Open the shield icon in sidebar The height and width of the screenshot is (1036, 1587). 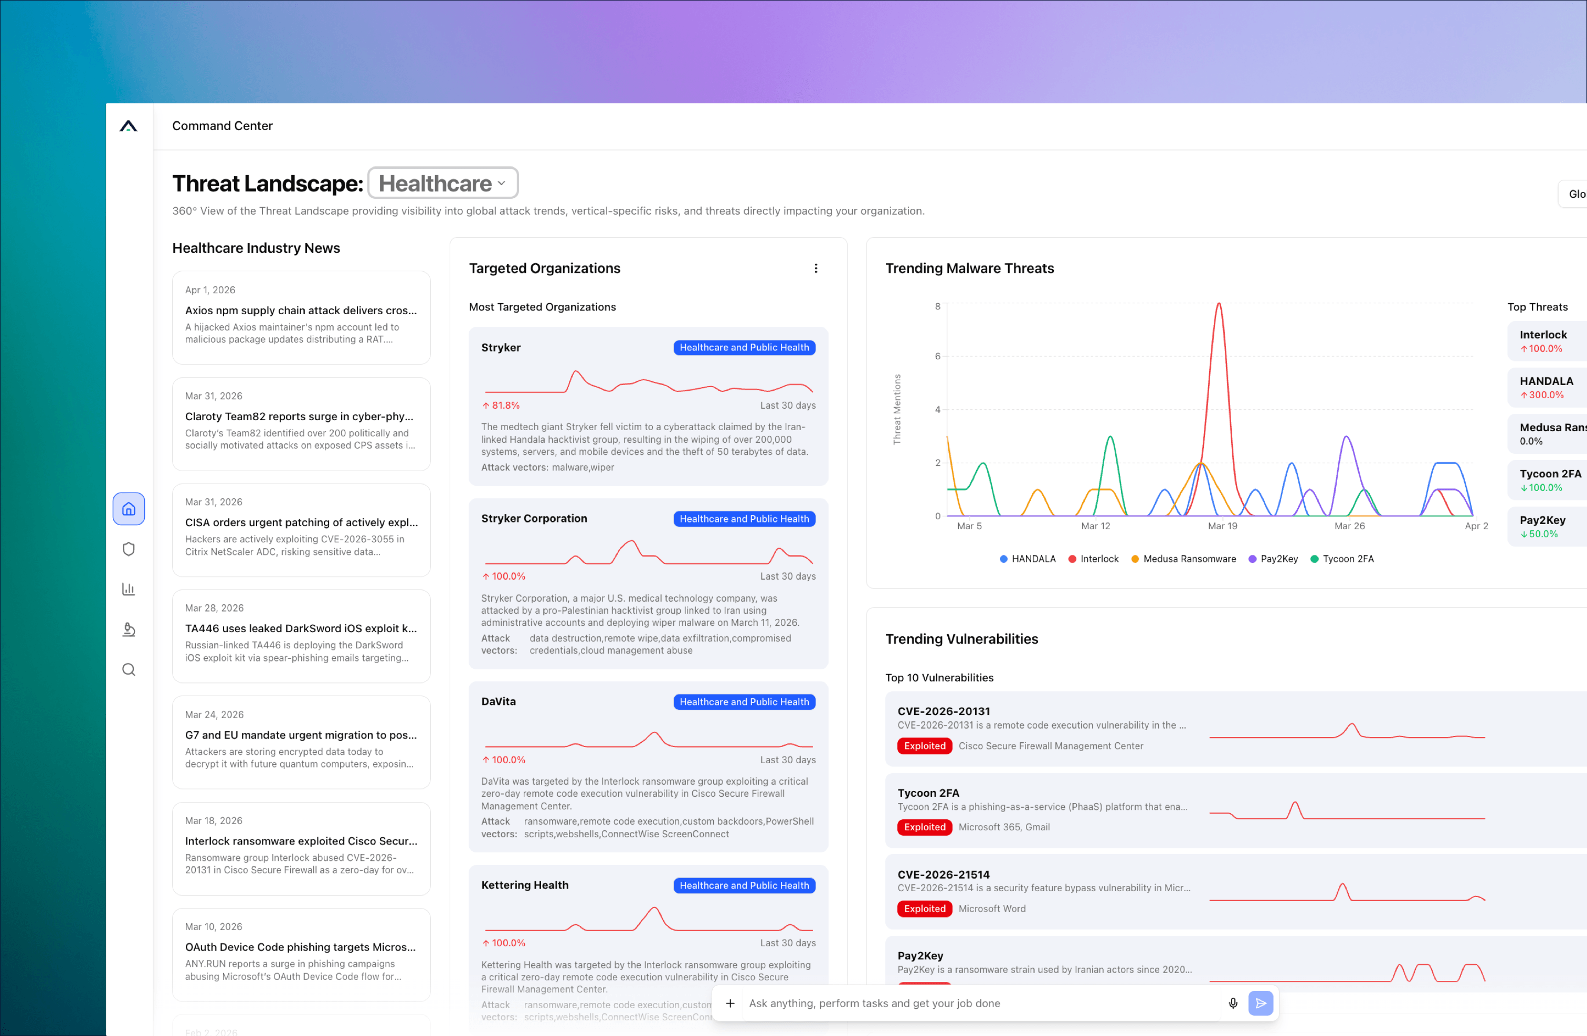pyautogui.click(x=129, y=549)
